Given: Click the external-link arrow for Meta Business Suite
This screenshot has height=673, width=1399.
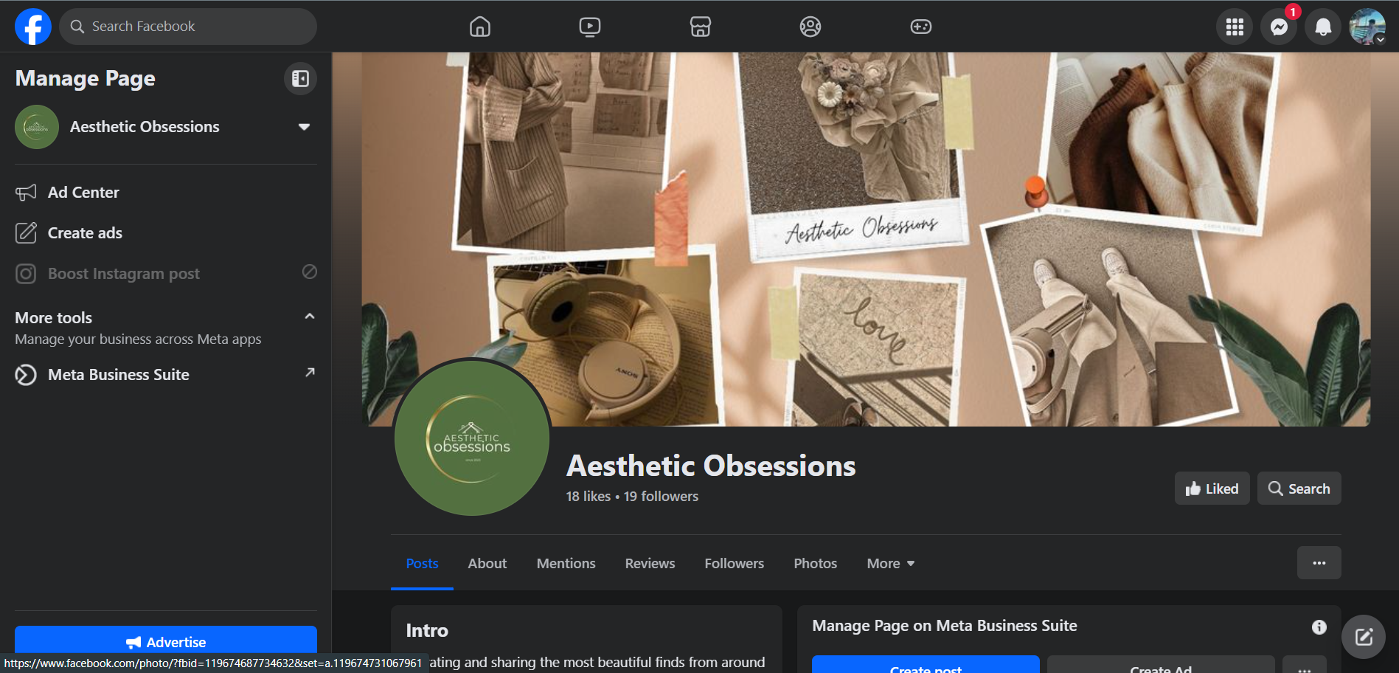Looking at the screenshot, I should (310, 373).
